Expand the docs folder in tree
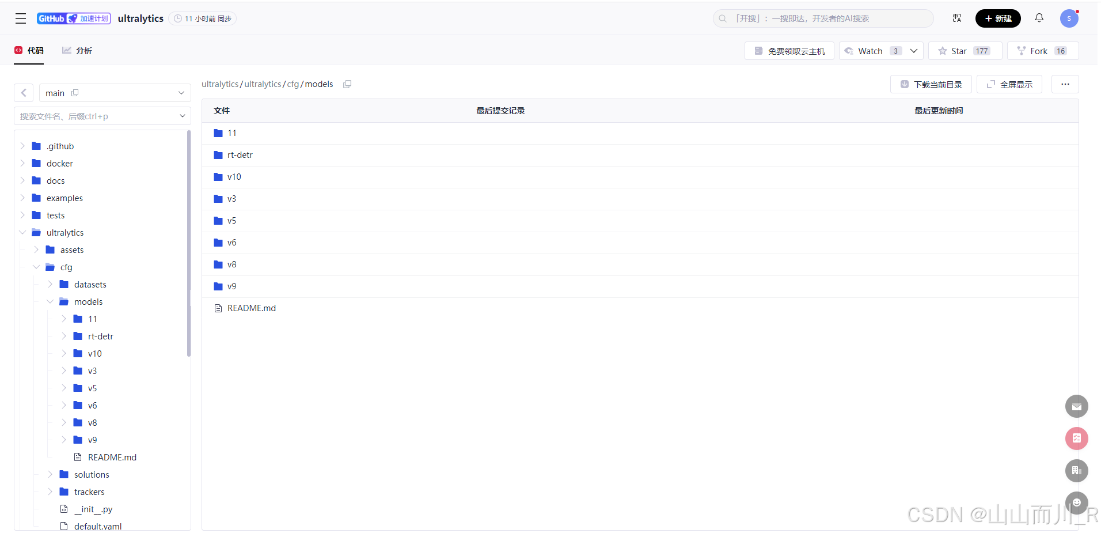Viewport: 1101px width, 533px height. [22, 180]
